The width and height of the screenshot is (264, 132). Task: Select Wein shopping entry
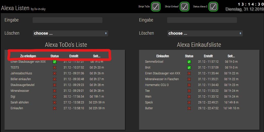[x=148, y=97]
